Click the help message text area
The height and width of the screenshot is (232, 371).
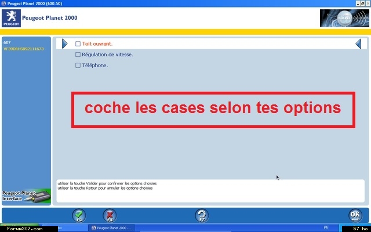209,190
